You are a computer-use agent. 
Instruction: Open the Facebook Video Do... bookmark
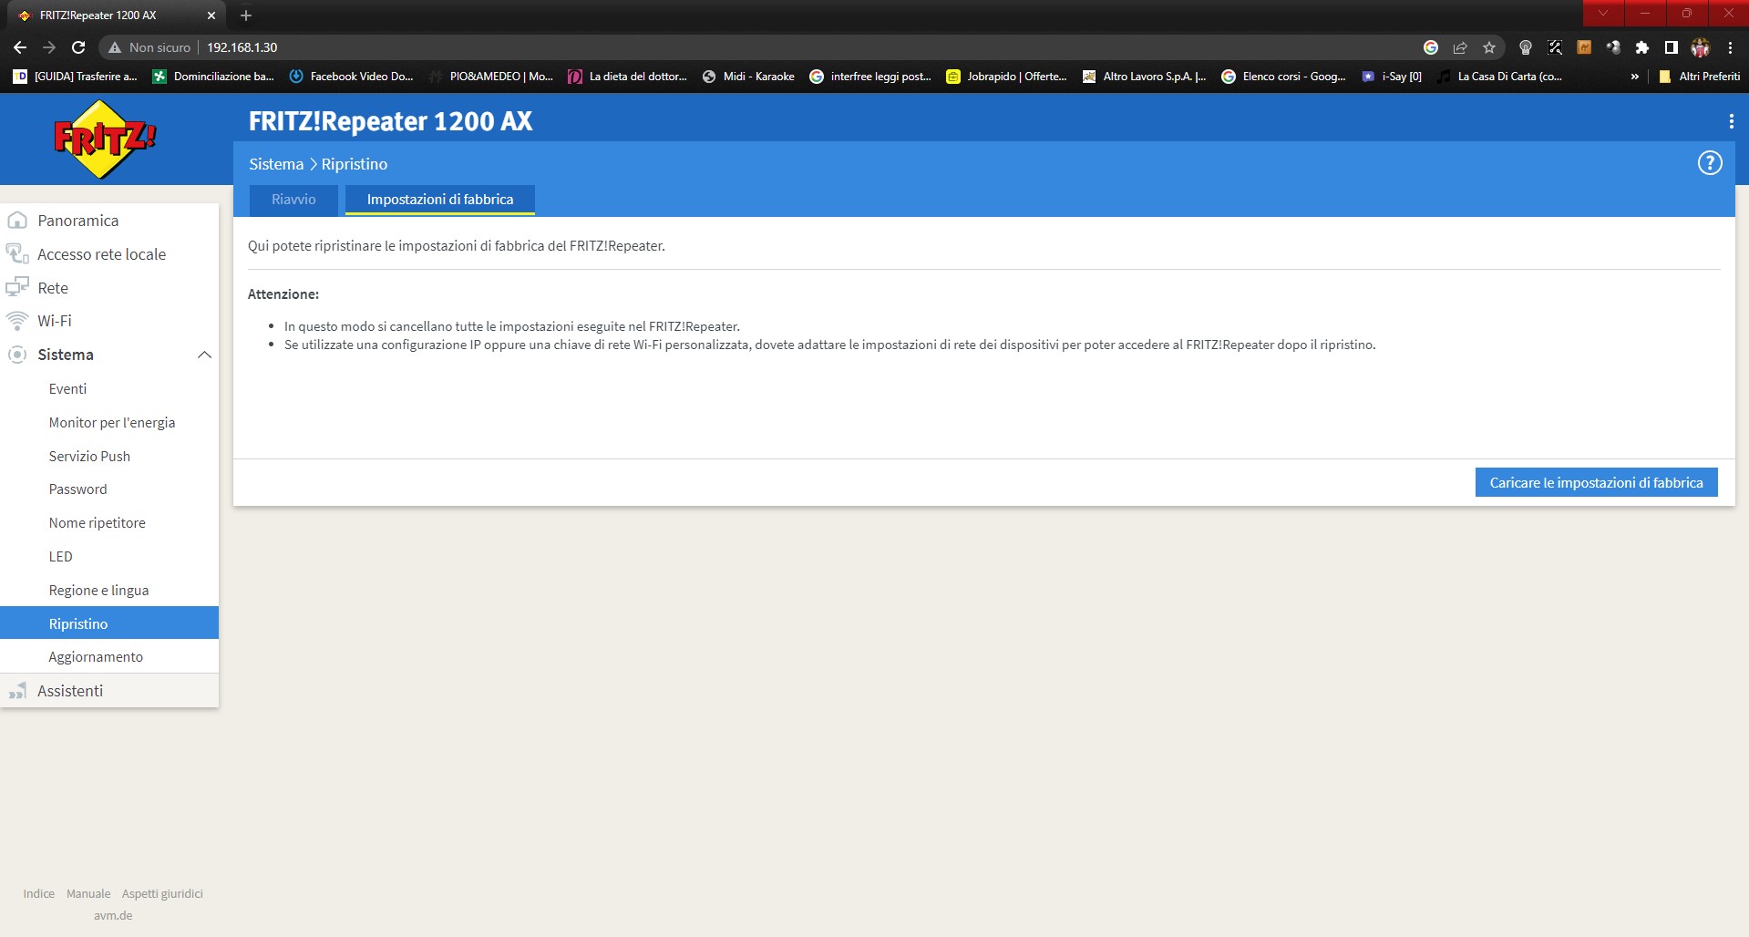[352, 77]
